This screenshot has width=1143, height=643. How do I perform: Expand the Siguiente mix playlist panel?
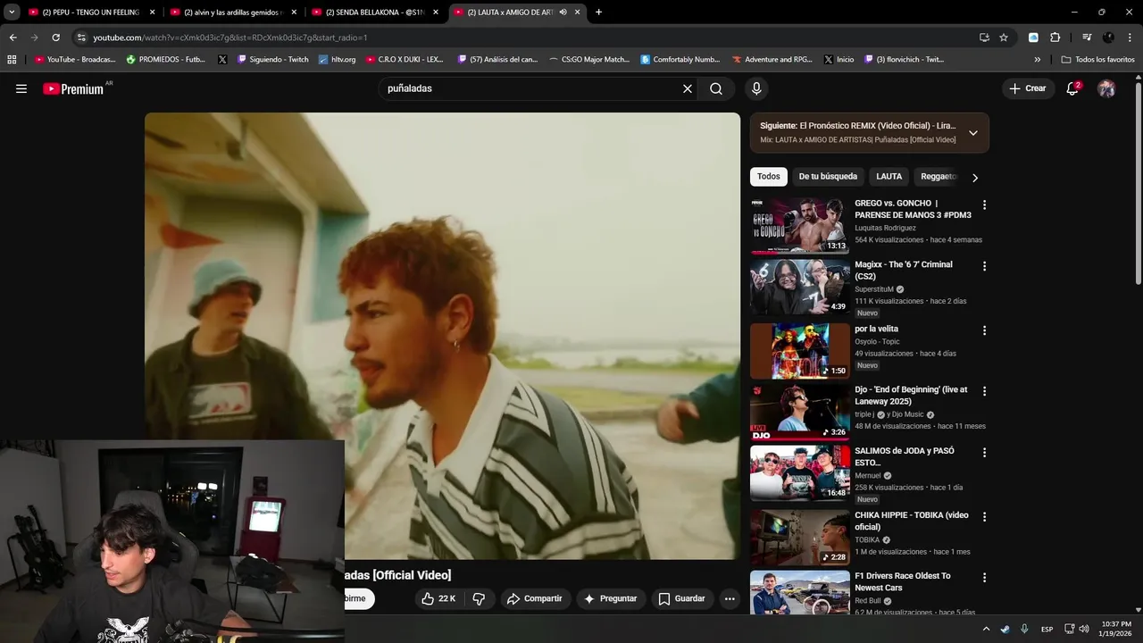click(973, 133)
